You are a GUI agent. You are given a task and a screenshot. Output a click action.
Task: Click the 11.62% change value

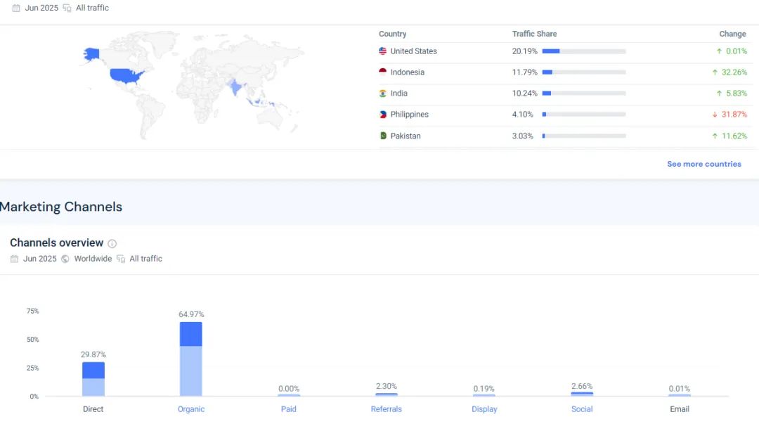pyautogui.click(x=734, y=136)
